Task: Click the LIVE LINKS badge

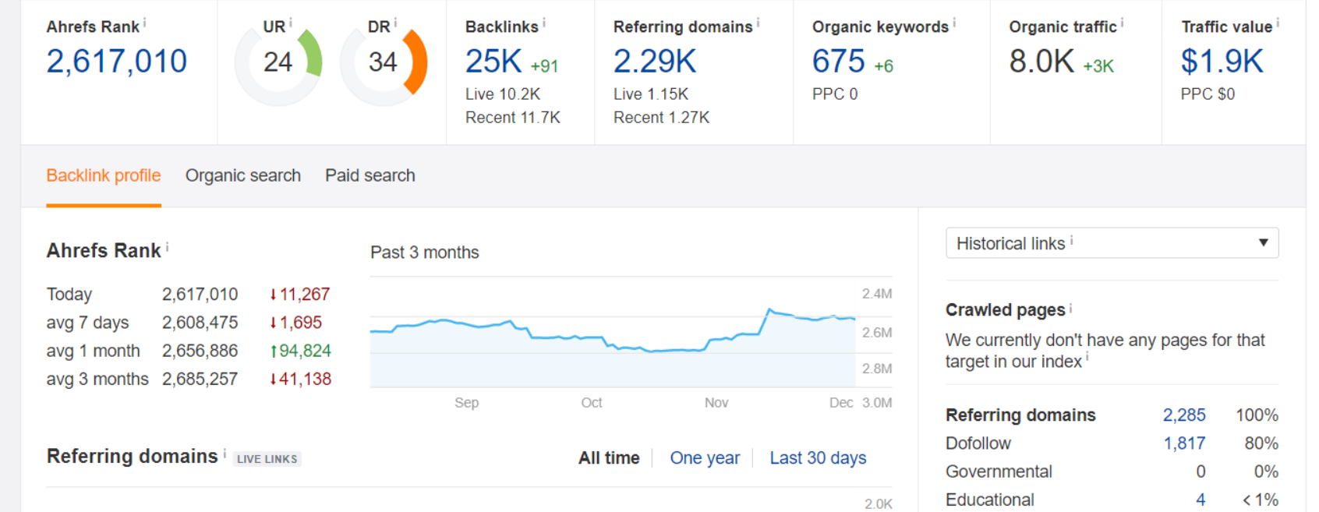Action: point(267,459)
